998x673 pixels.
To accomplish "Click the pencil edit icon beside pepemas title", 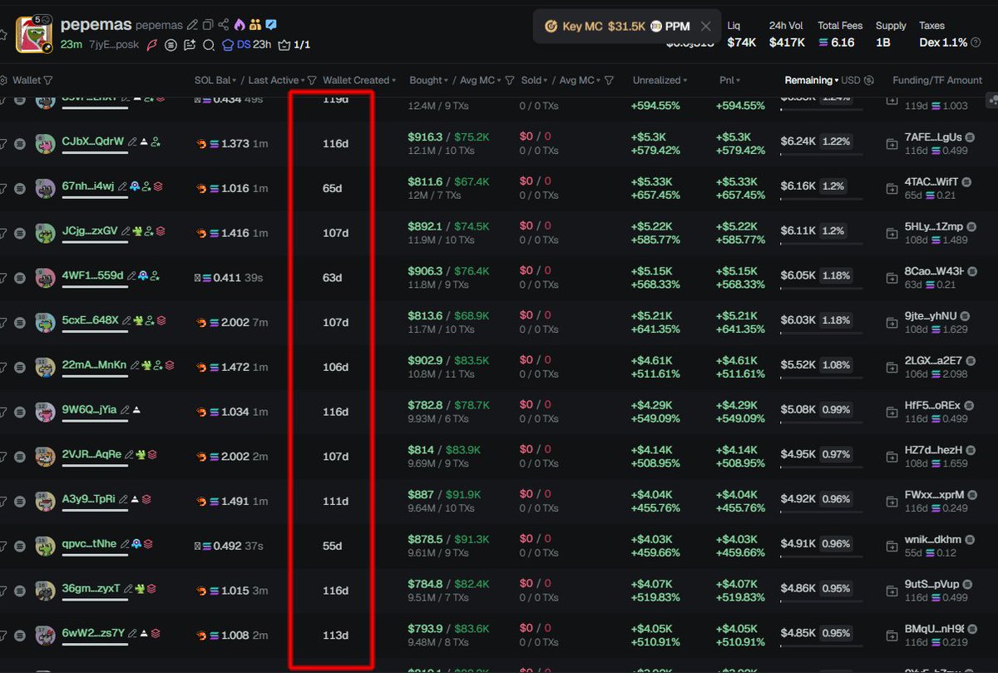I will [193, 25].
